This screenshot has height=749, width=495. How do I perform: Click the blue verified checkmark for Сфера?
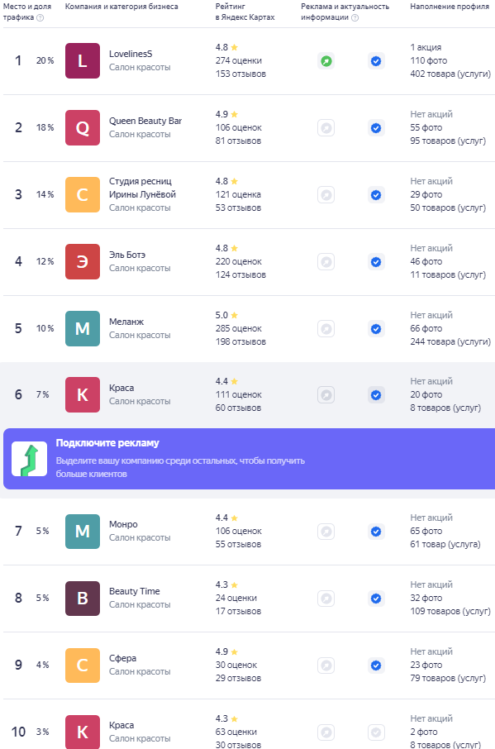376,665
